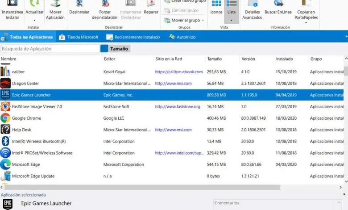Sort by the Tamaño column header

coord(215,59)
